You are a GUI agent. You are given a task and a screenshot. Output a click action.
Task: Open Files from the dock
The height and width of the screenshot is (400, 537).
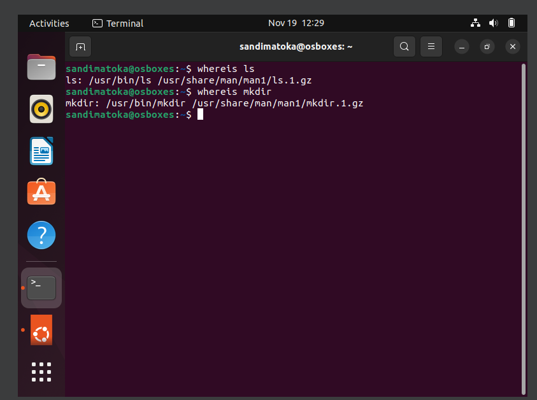[41, 67]
